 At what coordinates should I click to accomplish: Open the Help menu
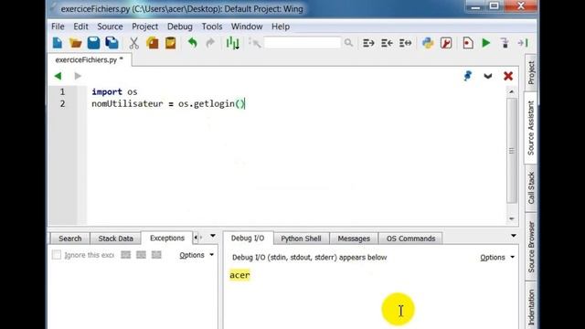281,27
